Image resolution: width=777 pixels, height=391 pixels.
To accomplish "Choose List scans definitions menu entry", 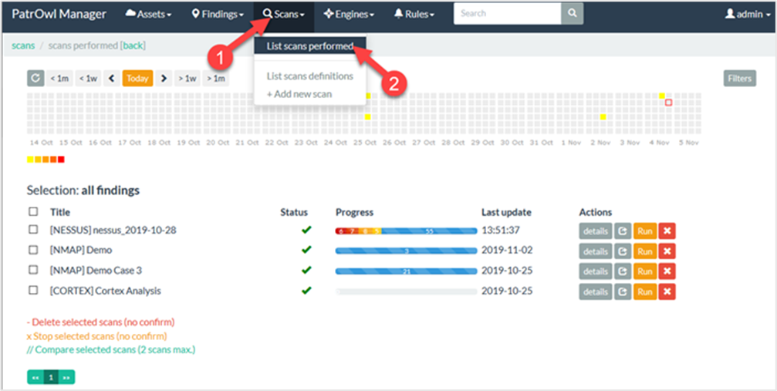I will point(309,76).
